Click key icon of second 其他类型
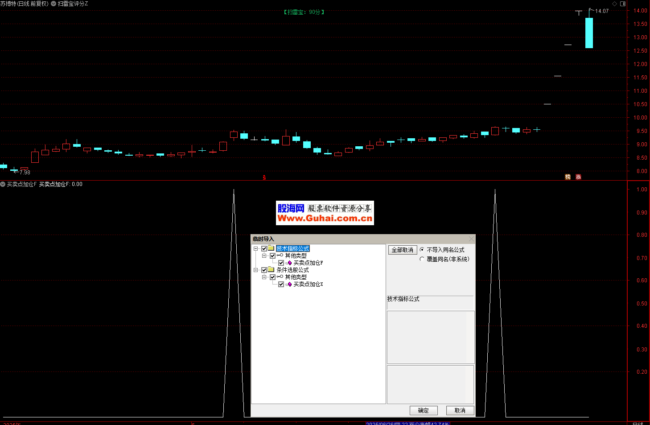 click(x=280, y=277)
